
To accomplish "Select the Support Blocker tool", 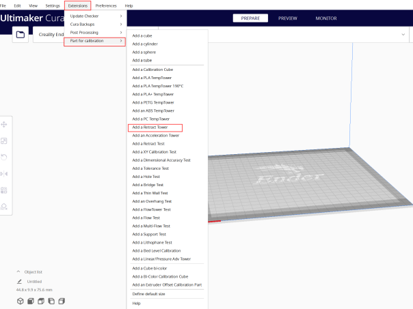I will (4, 207).
